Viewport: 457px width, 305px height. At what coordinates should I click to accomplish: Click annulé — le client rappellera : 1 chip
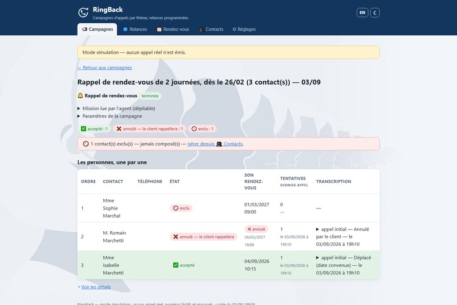[150, 129]
